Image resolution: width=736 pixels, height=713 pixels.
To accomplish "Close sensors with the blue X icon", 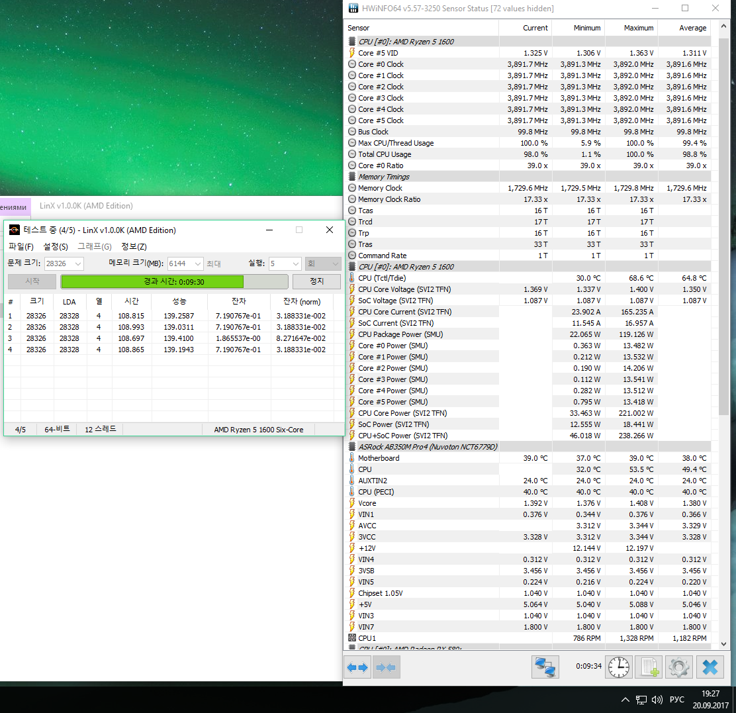I will (x=710, y=667).
